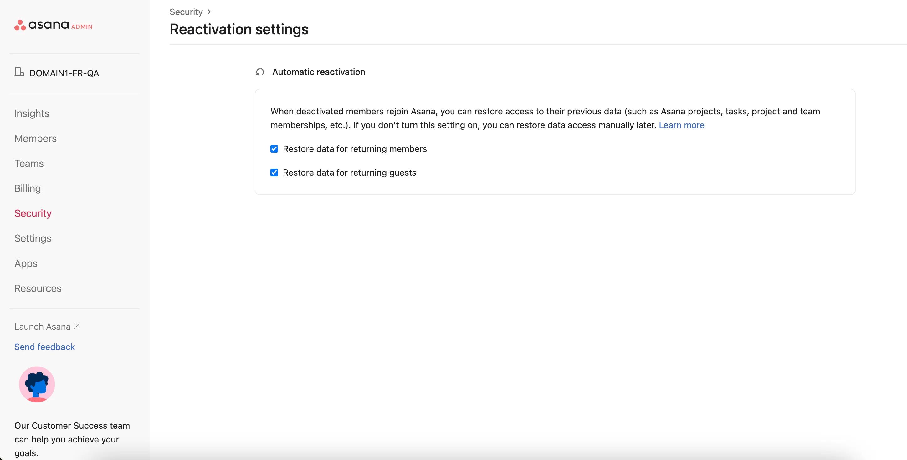Viewport: 907px width, 460px height.
Task: Open the Settings section
Action: pyautogui.click(x=33, y=238)
